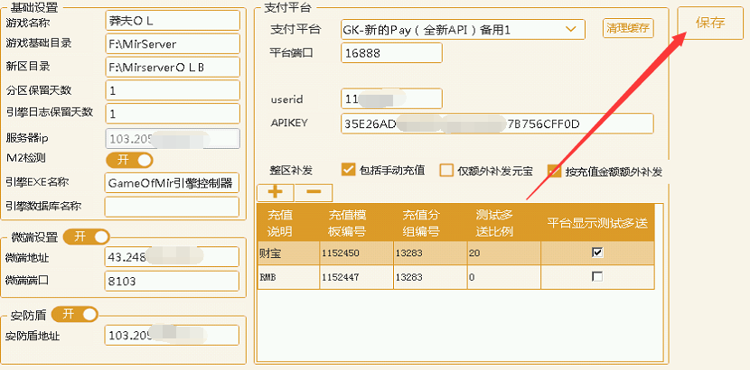Click the 清理缓存 button
This screenshot has height=370, width=750.
coord(627,29)
